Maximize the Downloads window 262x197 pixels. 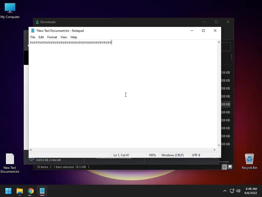[x=216, y=22]
